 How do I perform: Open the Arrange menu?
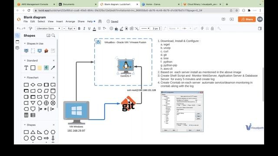coord(70,21)
